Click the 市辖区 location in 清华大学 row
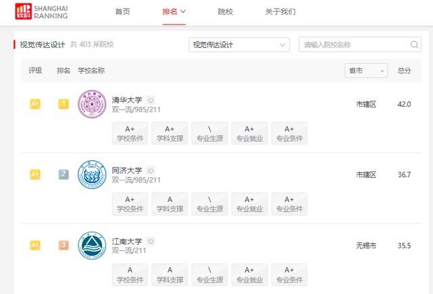This screenshot has width=433, height=294. pos(366,104)
